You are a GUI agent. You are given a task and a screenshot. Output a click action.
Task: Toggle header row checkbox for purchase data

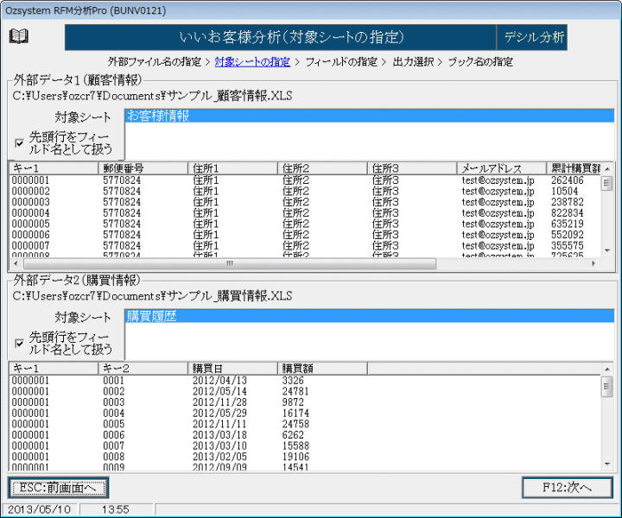coord(19,343)
